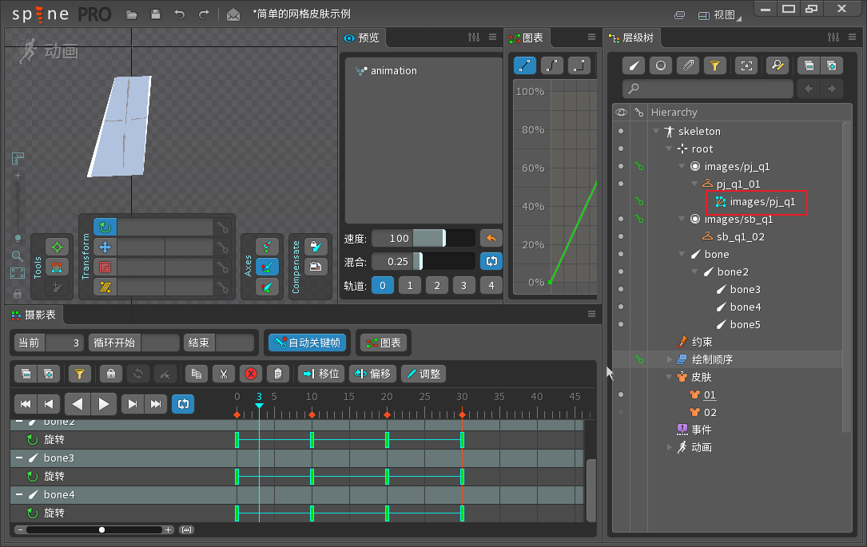Screen dimensions: 867x547
Task: Undo the last action
Action: pos(180,14)
